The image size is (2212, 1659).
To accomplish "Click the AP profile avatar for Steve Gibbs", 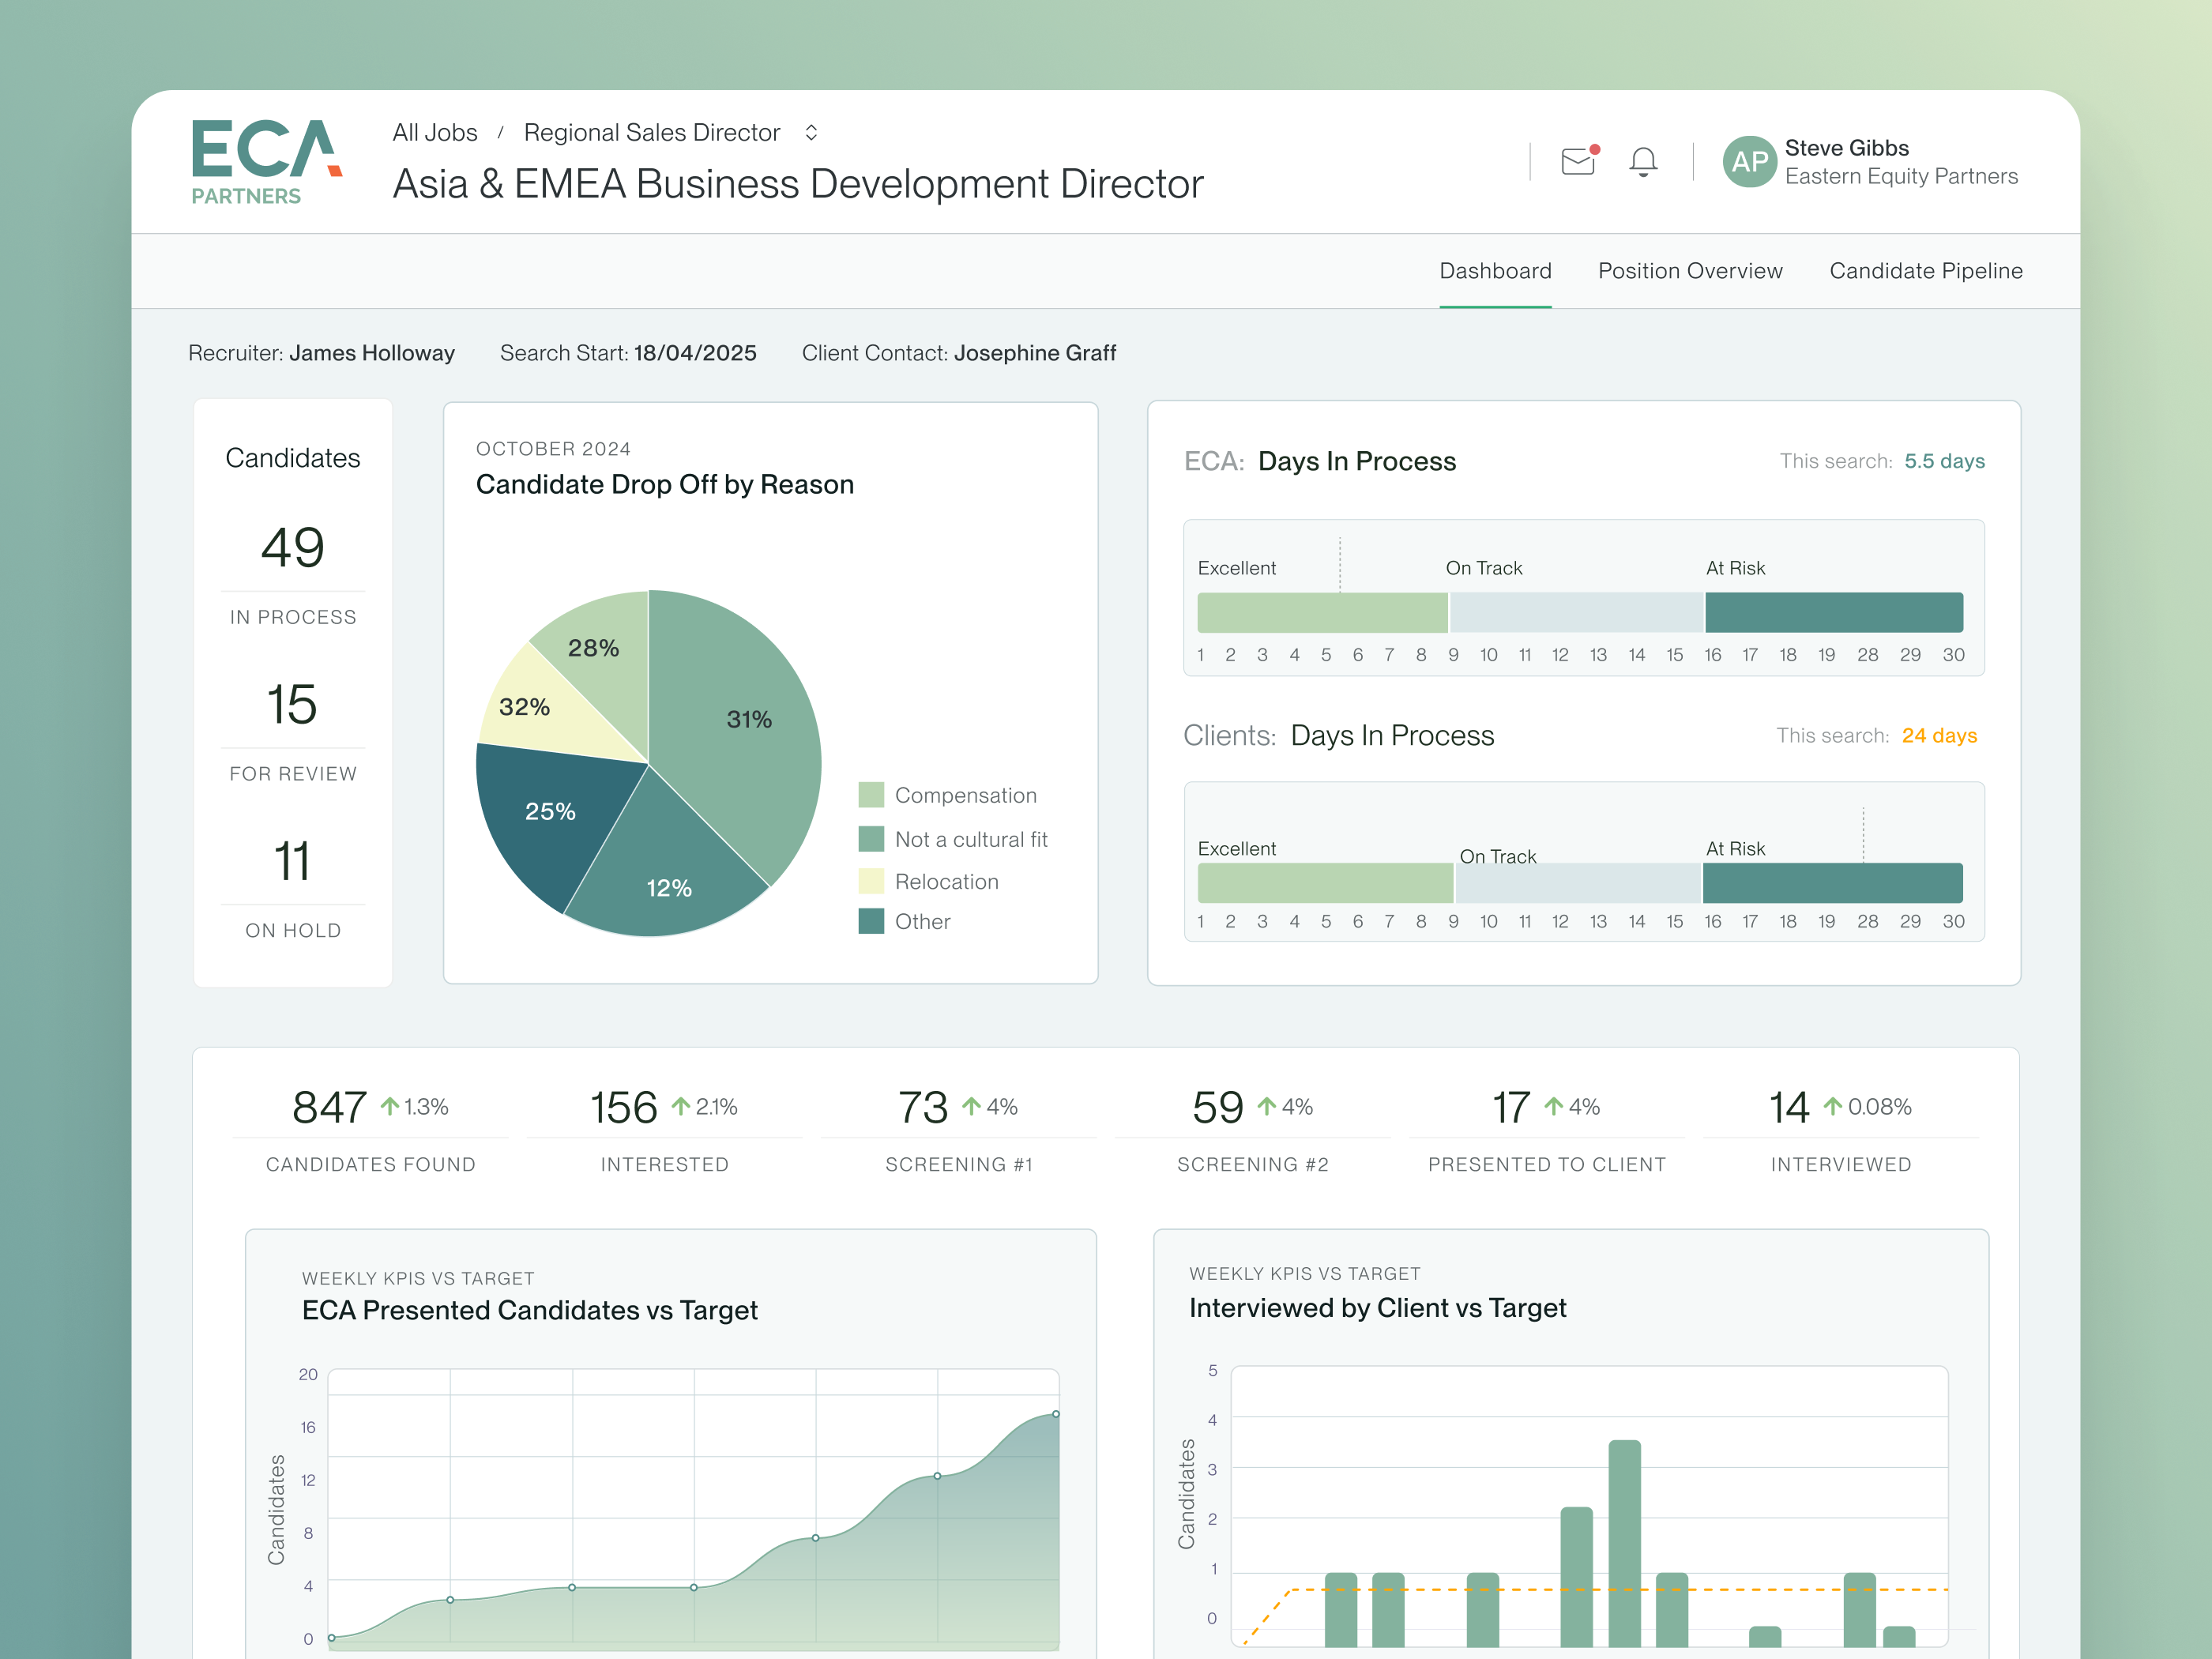I will [1749, 163].
